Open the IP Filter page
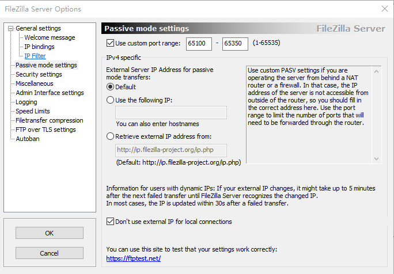This screenshot has height=274, width=394. [x=35, y=56]
